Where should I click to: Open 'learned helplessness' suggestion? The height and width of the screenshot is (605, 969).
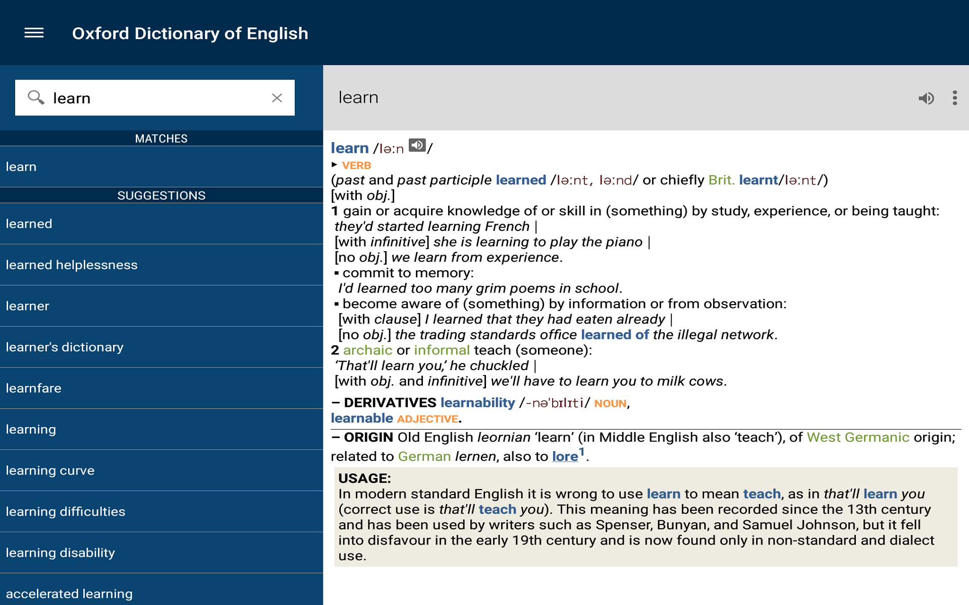pos(161,265)
